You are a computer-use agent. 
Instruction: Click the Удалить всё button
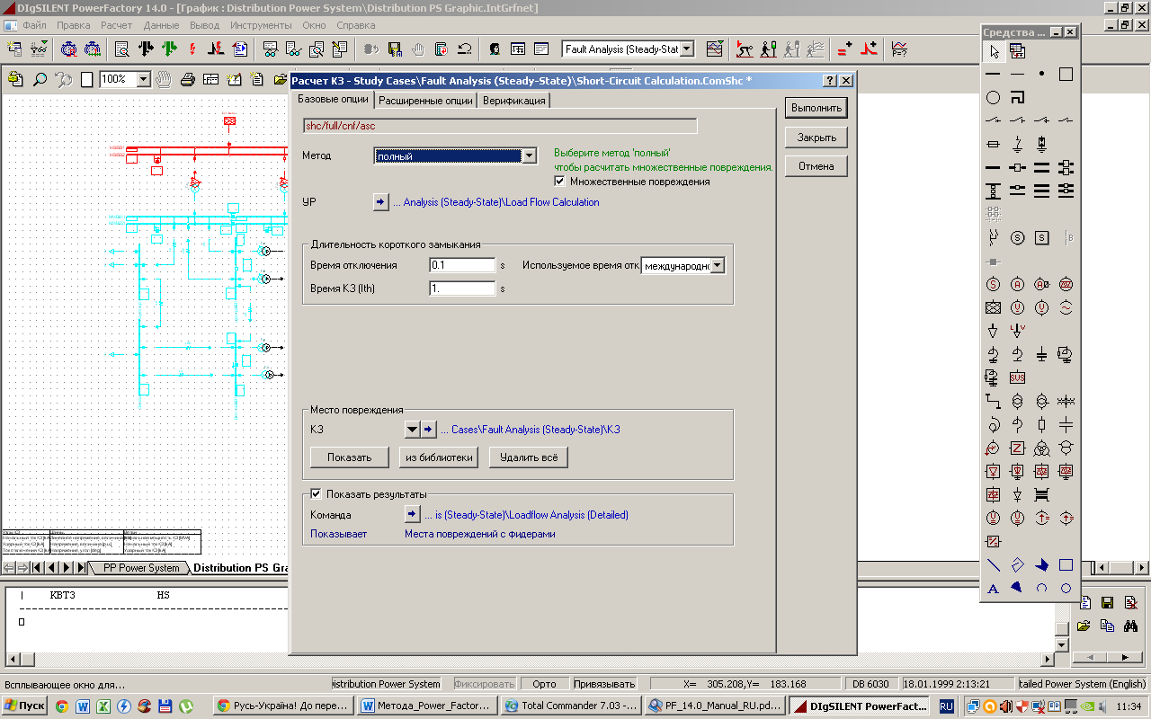529,457
